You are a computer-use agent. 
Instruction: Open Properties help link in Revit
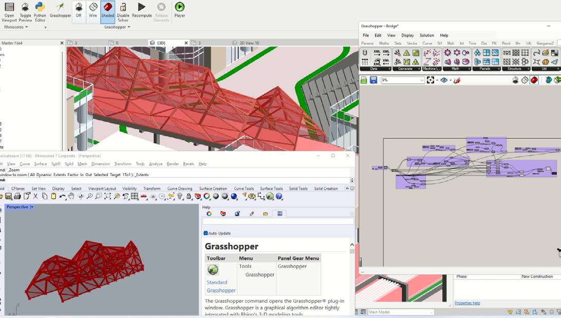click(467, 303)
